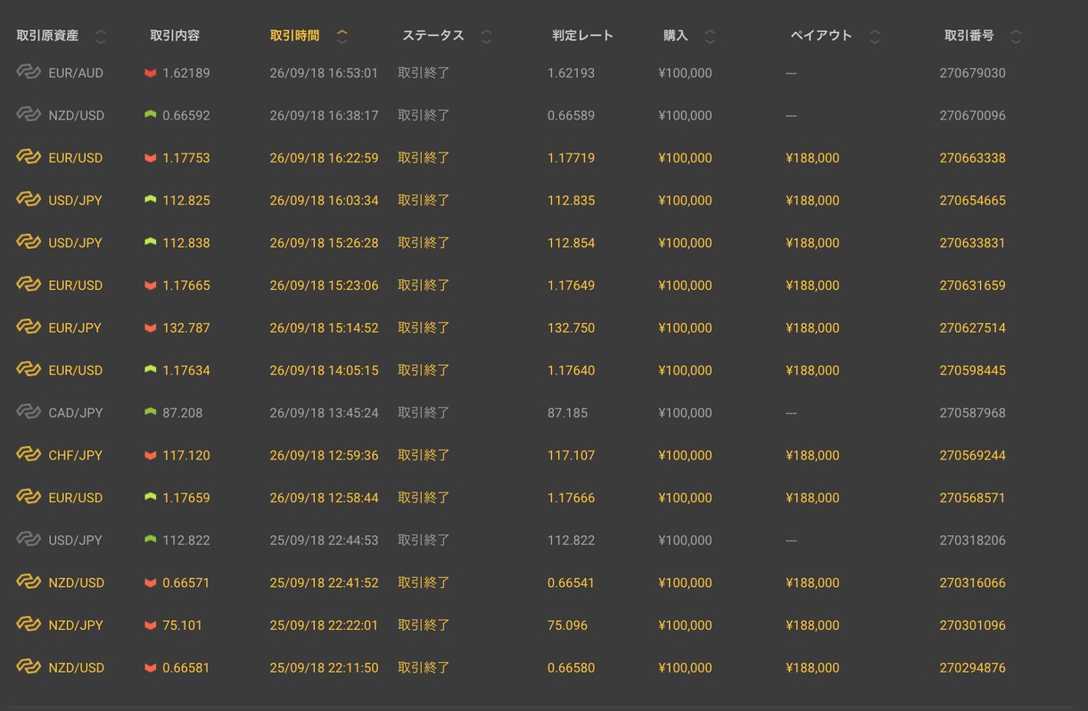Click the EUR/AUD asset link icon
The image size is (1088, 711).
point(29,72)
